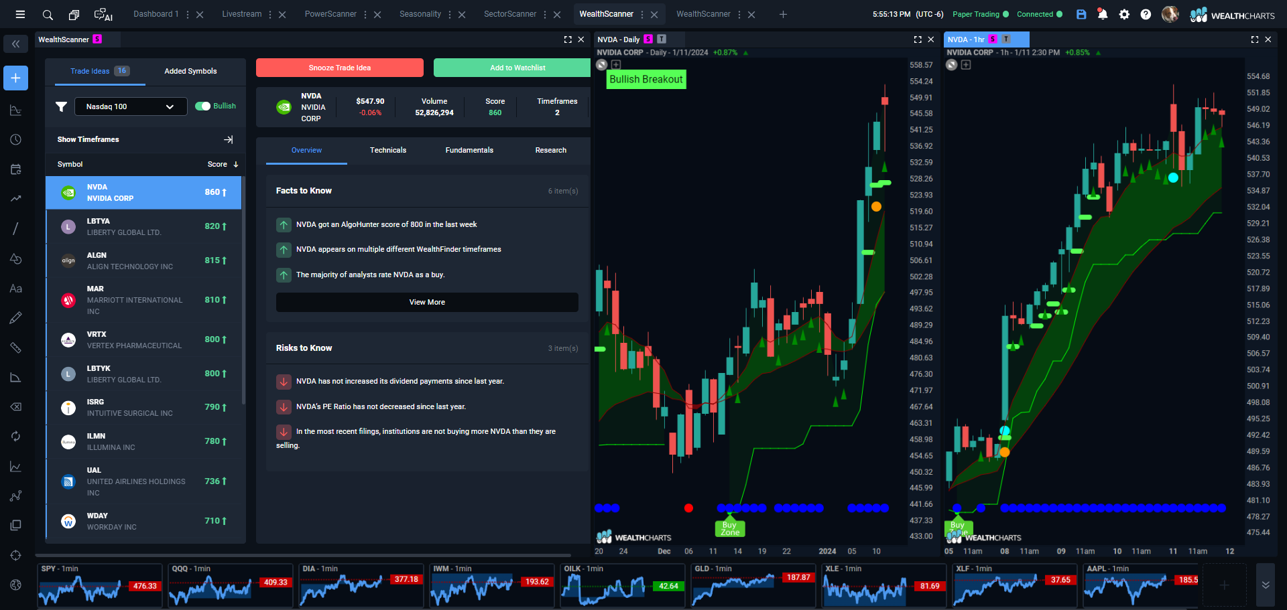Click View More under Facts to Know
The width and height of the screenshot is (1287, 610).
coord(427,302)
